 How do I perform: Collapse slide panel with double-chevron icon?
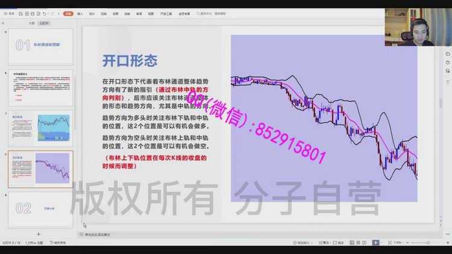point(4,23)
